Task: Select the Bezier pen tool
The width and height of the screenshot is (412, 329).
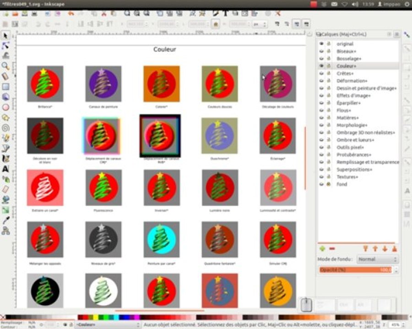Action: point(5,148)
